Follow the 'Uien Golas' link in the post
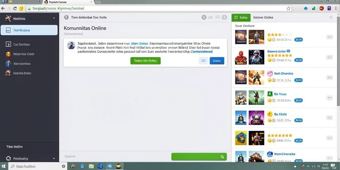The height and width of the screenshot is (170, 340). (x=139, y=43)
